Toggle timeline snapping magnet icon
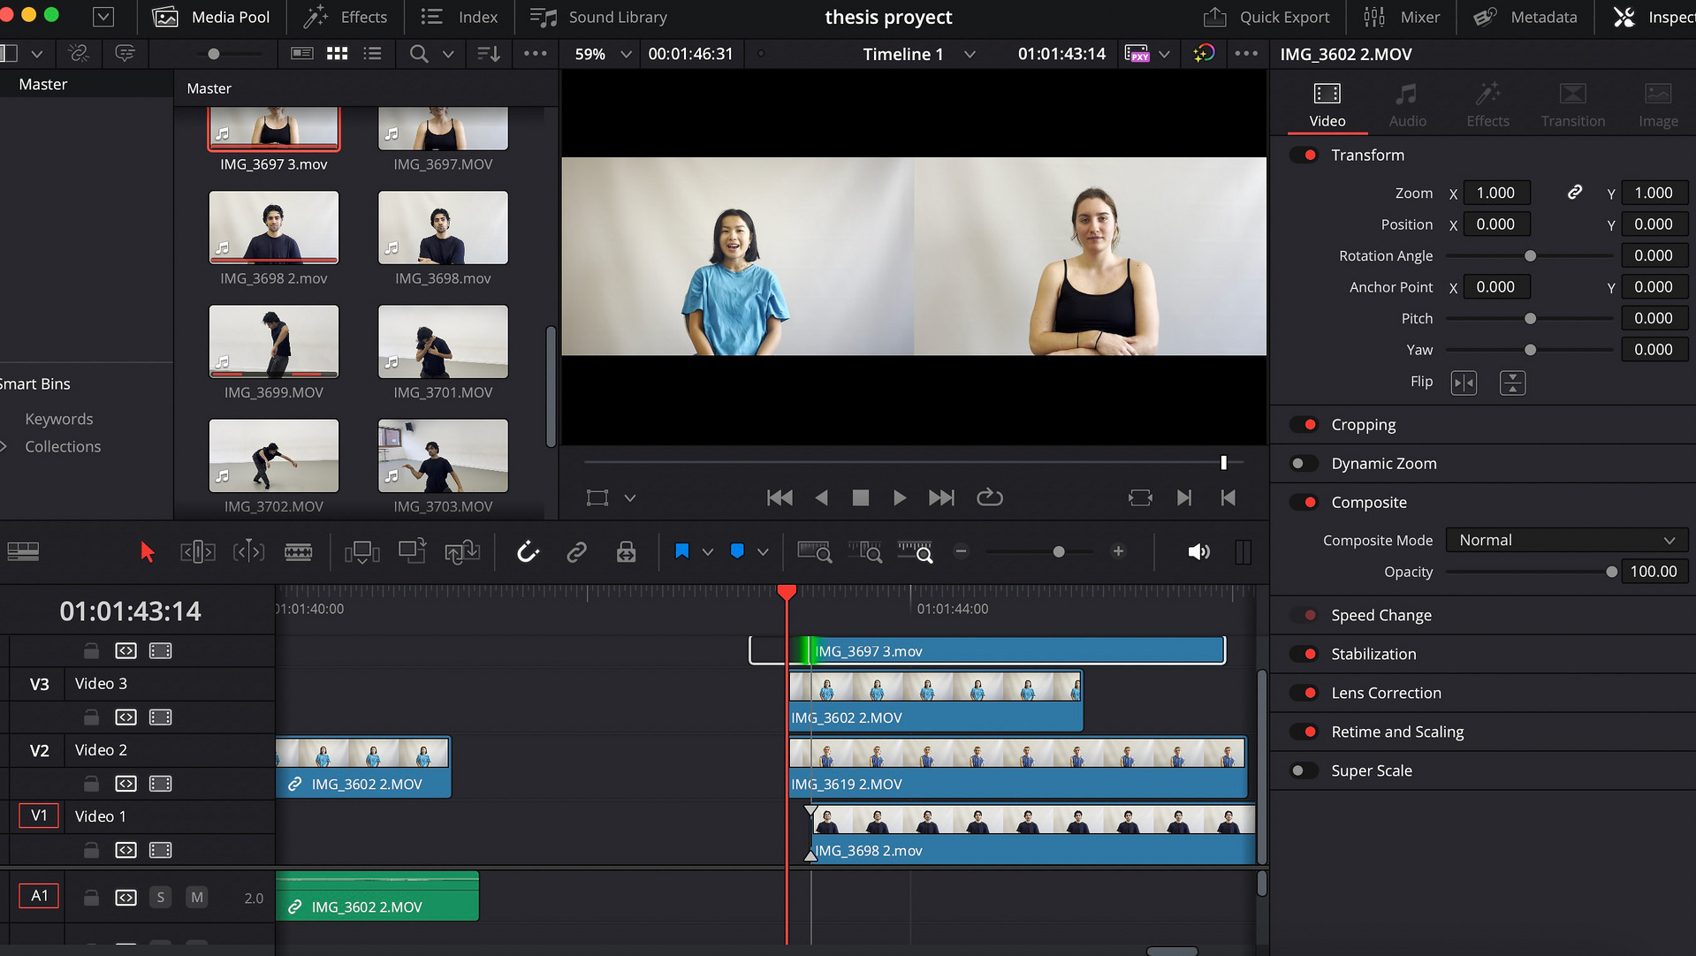 (528, 552)
